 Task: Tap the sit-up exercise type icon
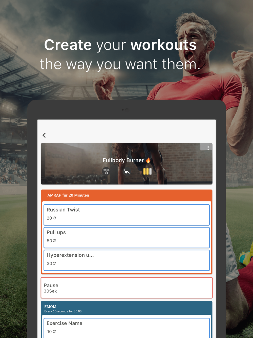(x=127, y=172)
